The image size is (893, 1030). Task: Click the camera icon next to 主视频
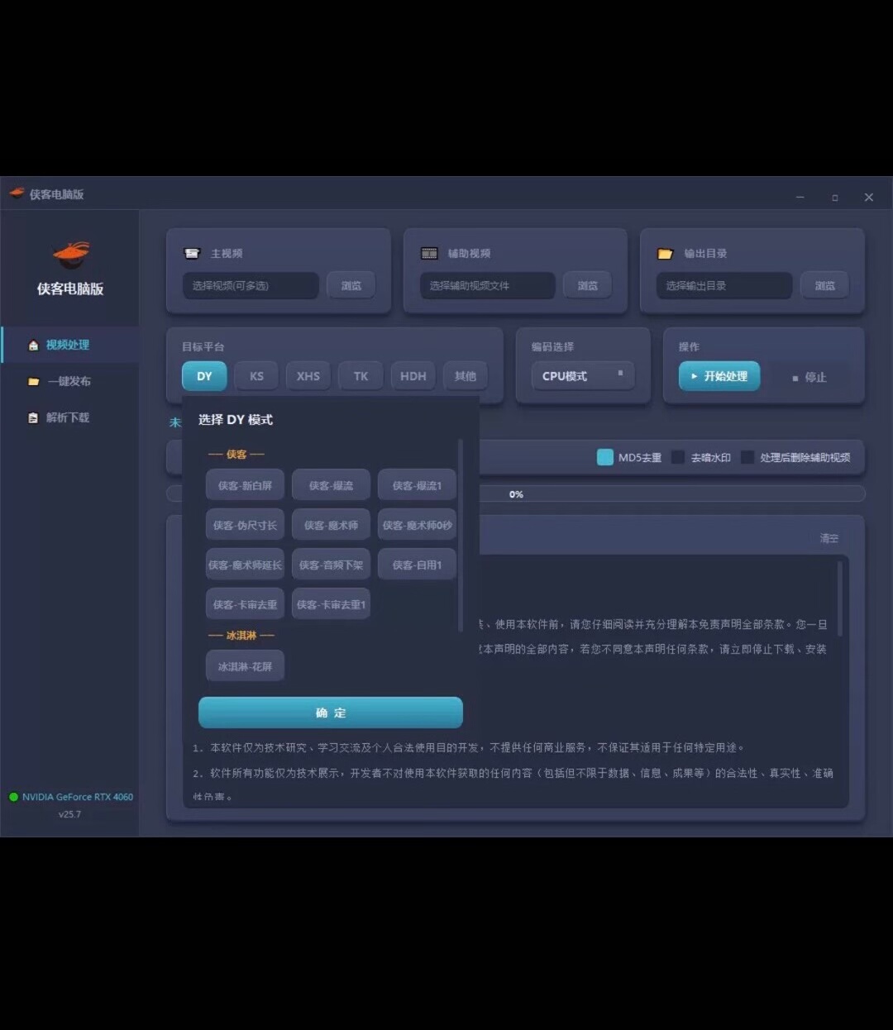click(x=192, y=253)
